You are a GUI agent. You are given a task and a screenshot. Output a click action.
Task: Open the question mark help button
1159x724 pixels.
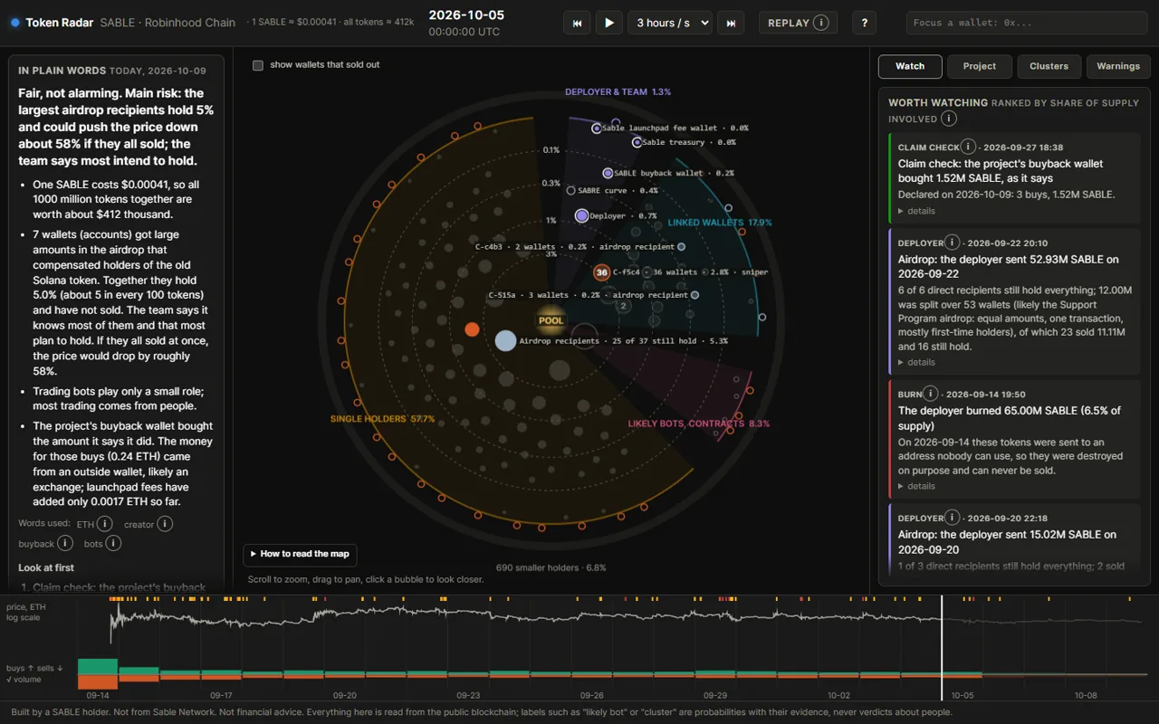point(864,23)
